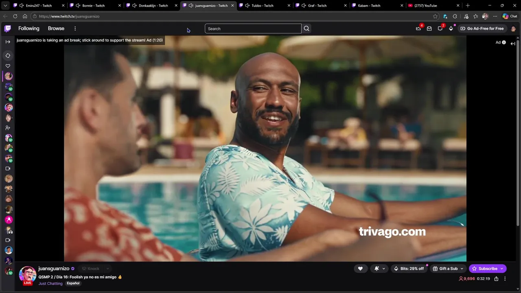Open browser extensions puzzle icon

(455, 16)
